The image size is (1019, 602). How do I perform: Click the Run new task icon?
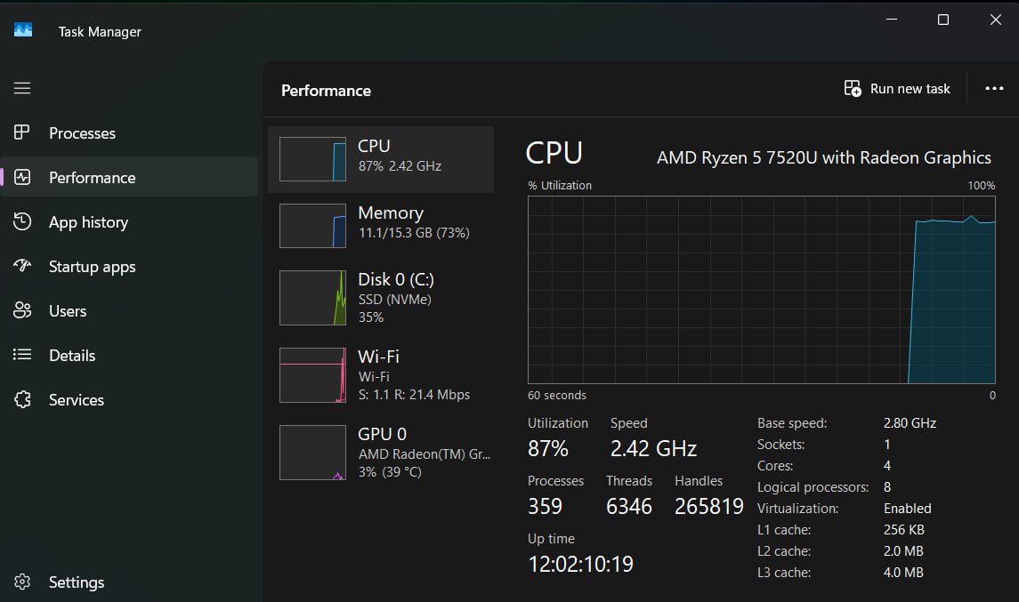coord(852,88)
